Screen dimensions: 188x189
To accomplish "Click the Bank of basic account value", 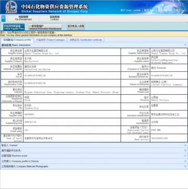I will [x=38, y=138].
